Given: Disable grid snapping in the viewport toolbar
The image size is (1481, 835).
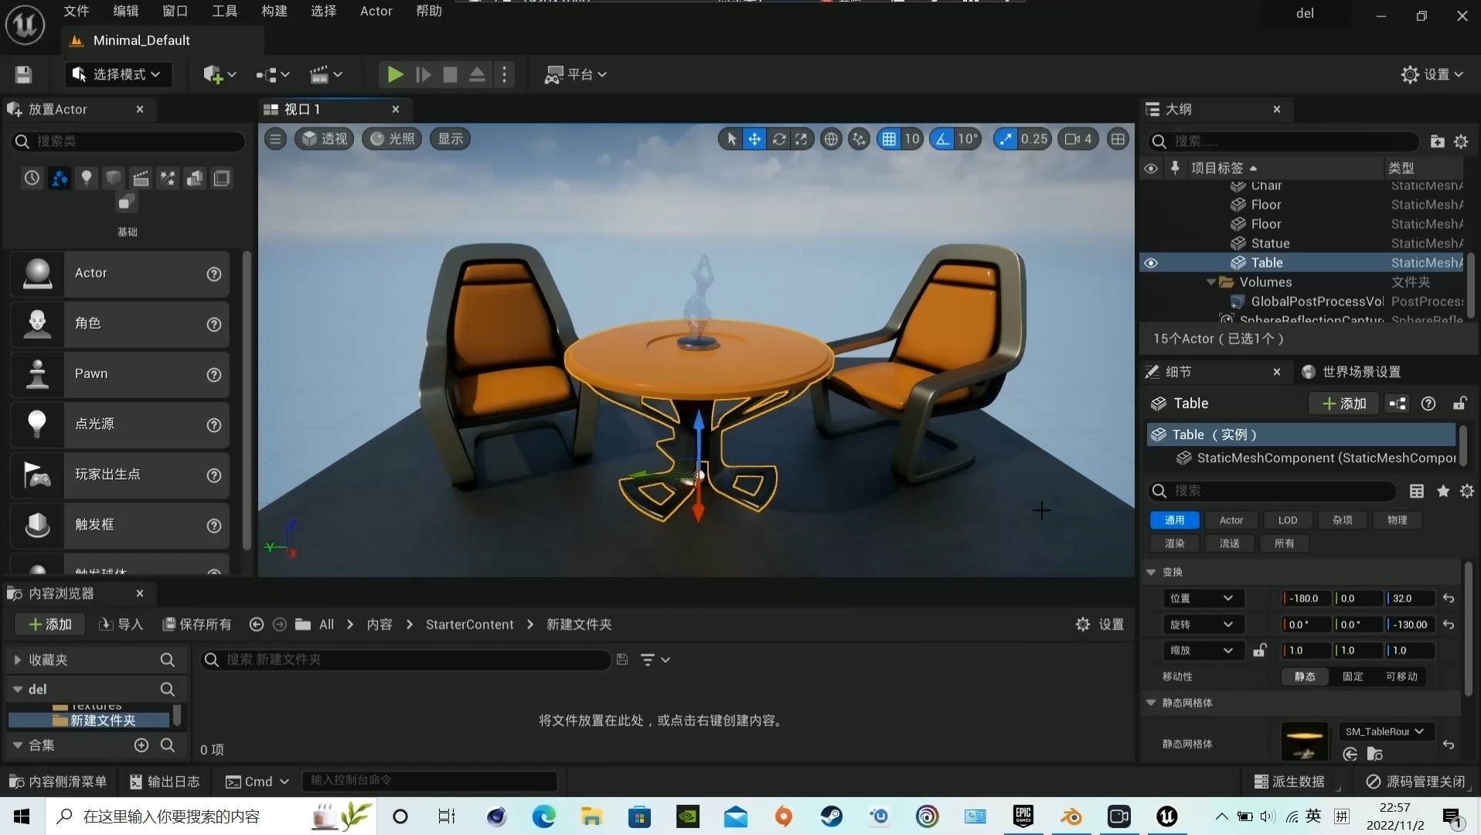Looking at the screenshot, I should tap(889, 139).
